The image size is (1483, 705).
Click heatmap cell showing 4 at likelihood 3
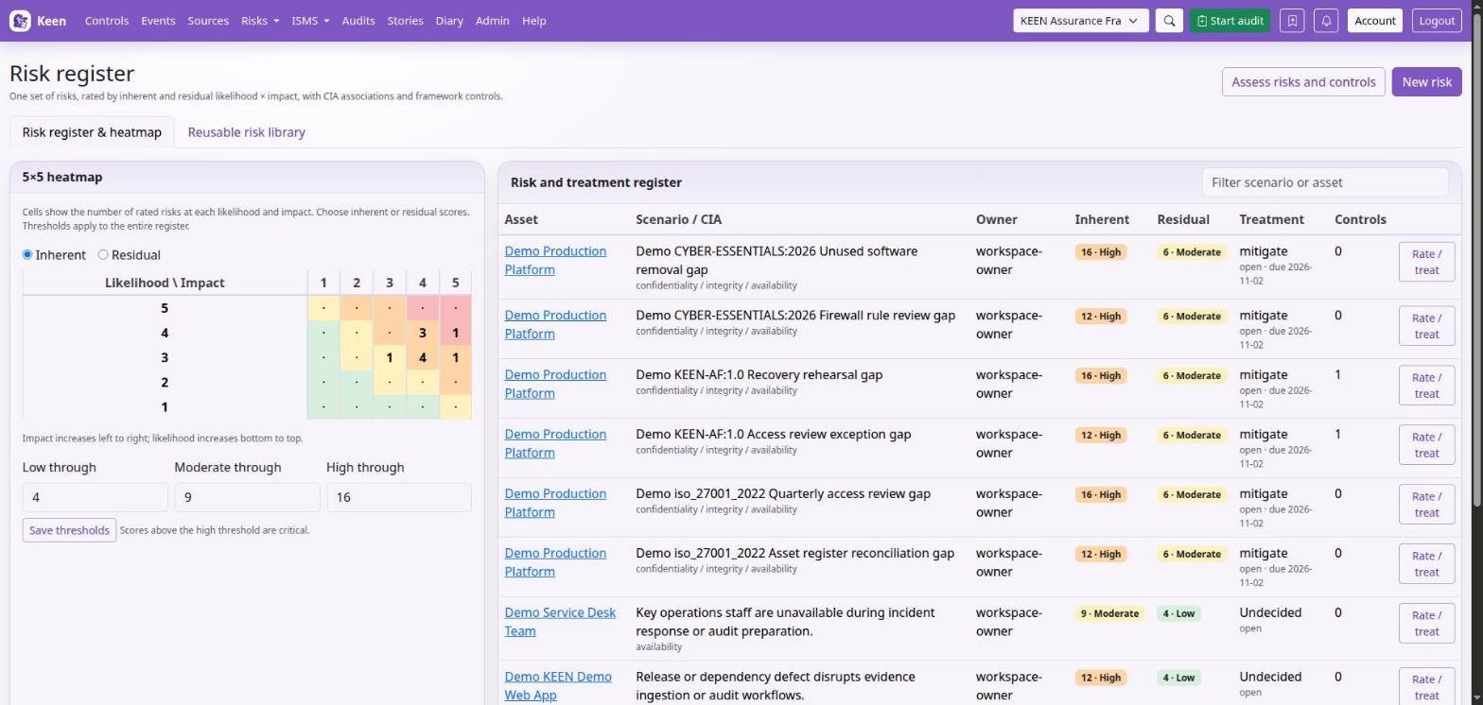tap(422, 357)
